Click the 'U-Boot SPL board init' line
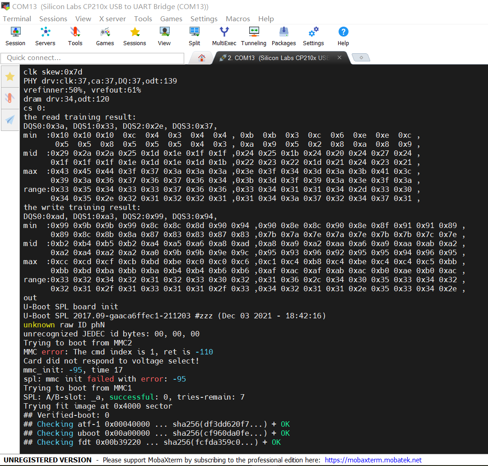The height and width of the screenshot is (466, 488). coord(70,307)
